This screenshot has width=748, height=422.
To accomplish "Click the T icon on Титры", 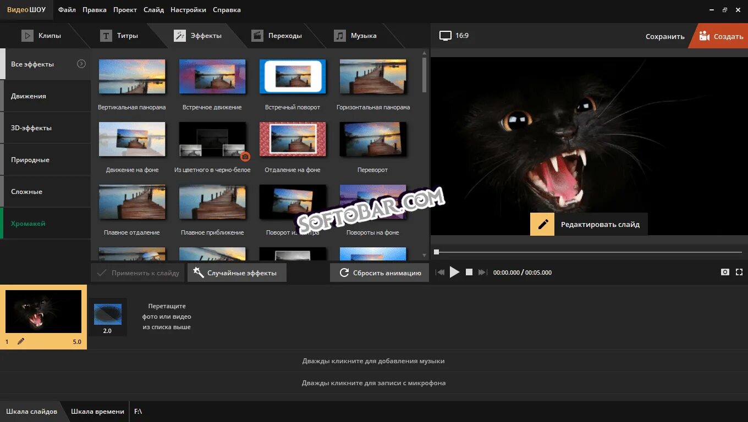I will pyautogui.click(x=106, y=36).
